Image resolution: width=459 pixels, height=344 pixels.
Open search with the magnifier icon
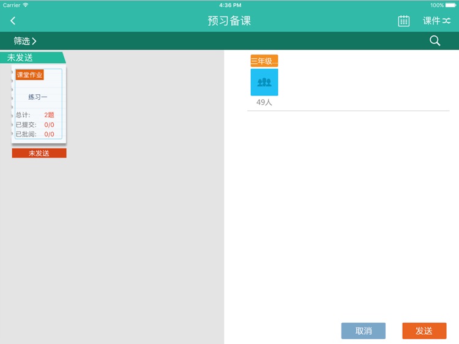[x=435, y=40]
